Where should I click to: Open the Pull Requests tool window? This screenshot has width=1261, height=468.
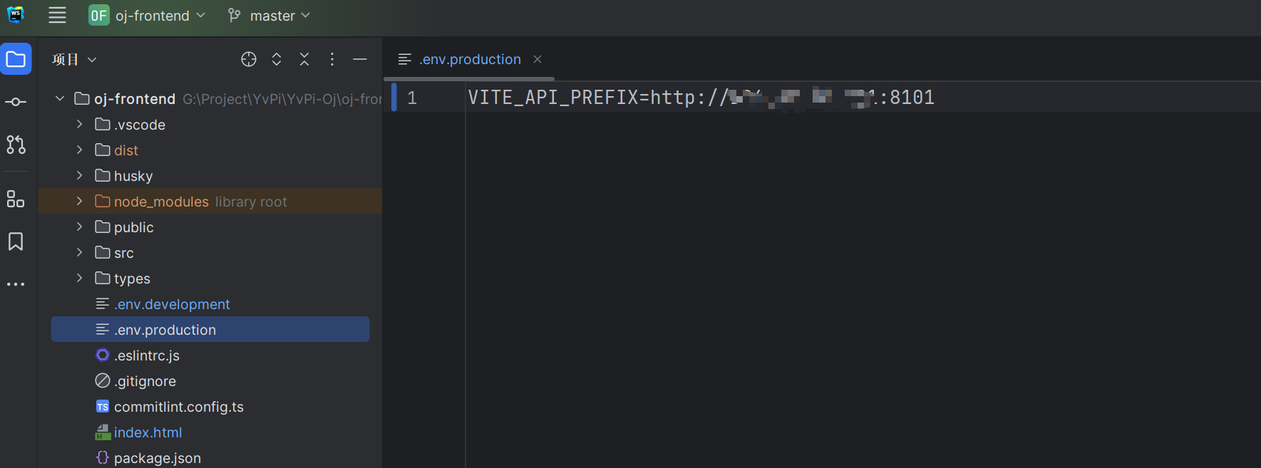[16, 145]
